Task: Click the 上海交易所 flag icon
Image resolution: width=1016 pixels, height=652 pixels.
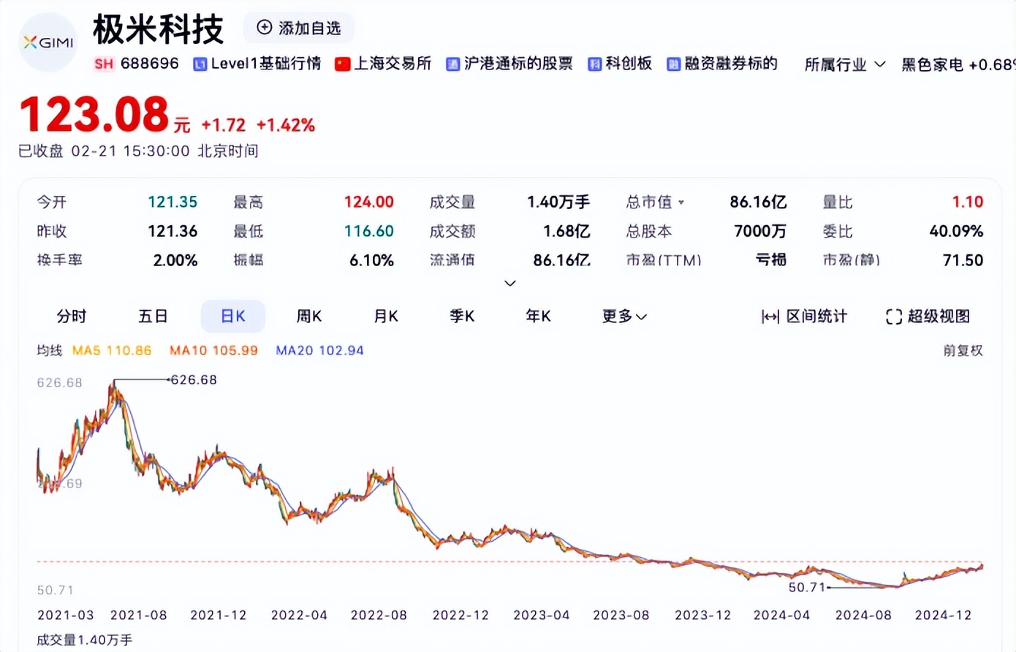Action: tap(342, 64)
